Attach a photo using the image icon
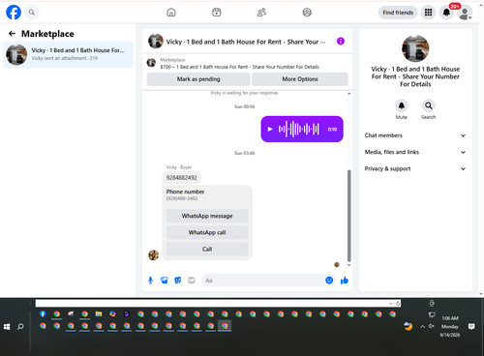Image resolution: width=484 pixels, height=356 pixels. (x=165, y=281)
